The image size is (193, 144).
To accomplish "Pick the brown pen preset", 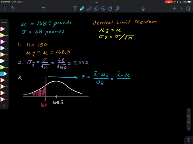I will [x=4, y=86].
